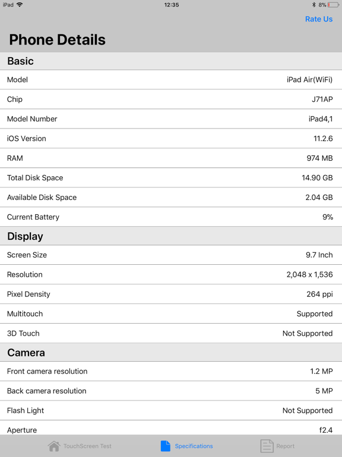The height and width of the screenshot is (457, 342).
Task: Switch to the TouchScreen Test tab
Action: [x=80, y=446]
